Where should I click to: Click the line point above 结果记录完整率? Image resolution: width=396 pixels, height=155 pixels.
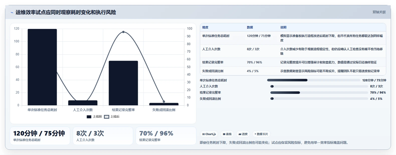[123, 32]
